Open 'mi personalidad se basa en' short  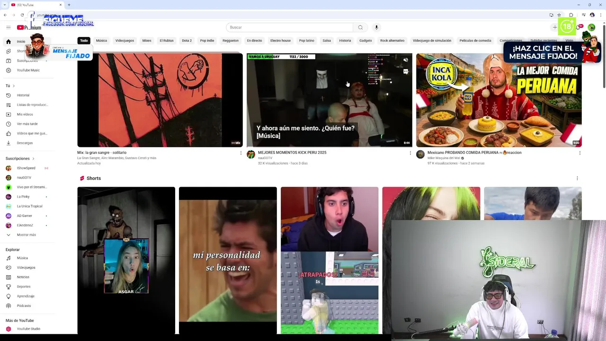(228, 260)
